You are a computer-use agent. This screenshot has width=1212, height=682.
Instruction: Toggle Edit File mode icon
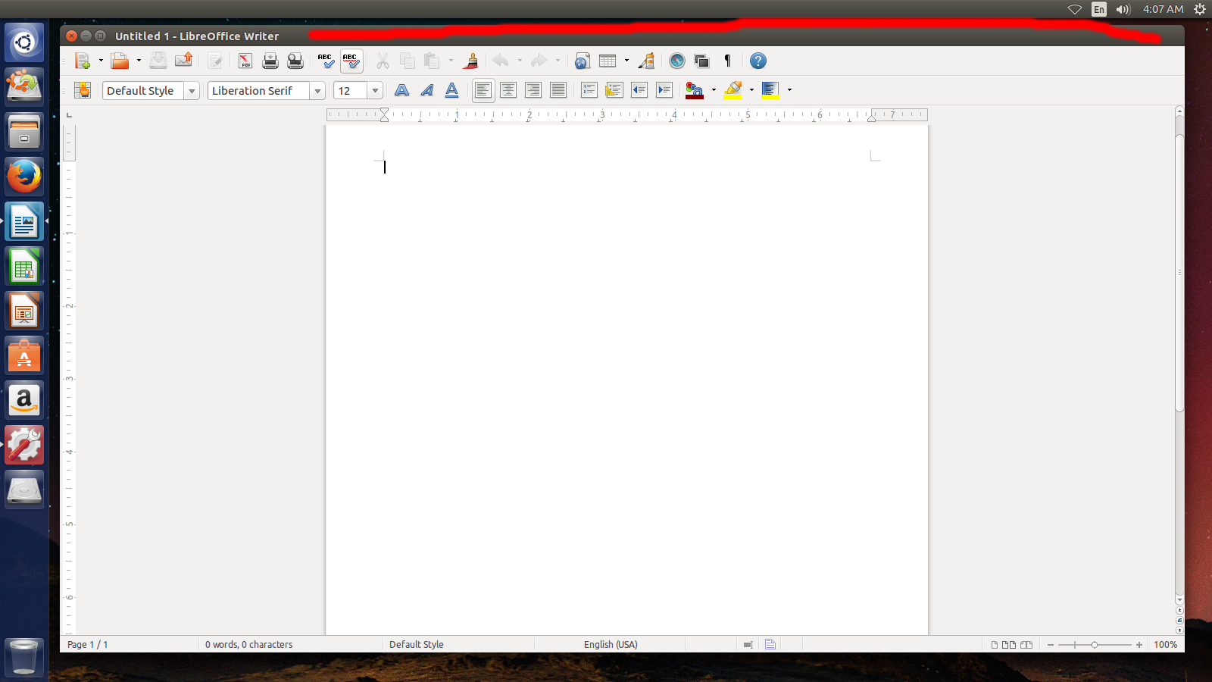pyautogui.click(x=215, y=61)
